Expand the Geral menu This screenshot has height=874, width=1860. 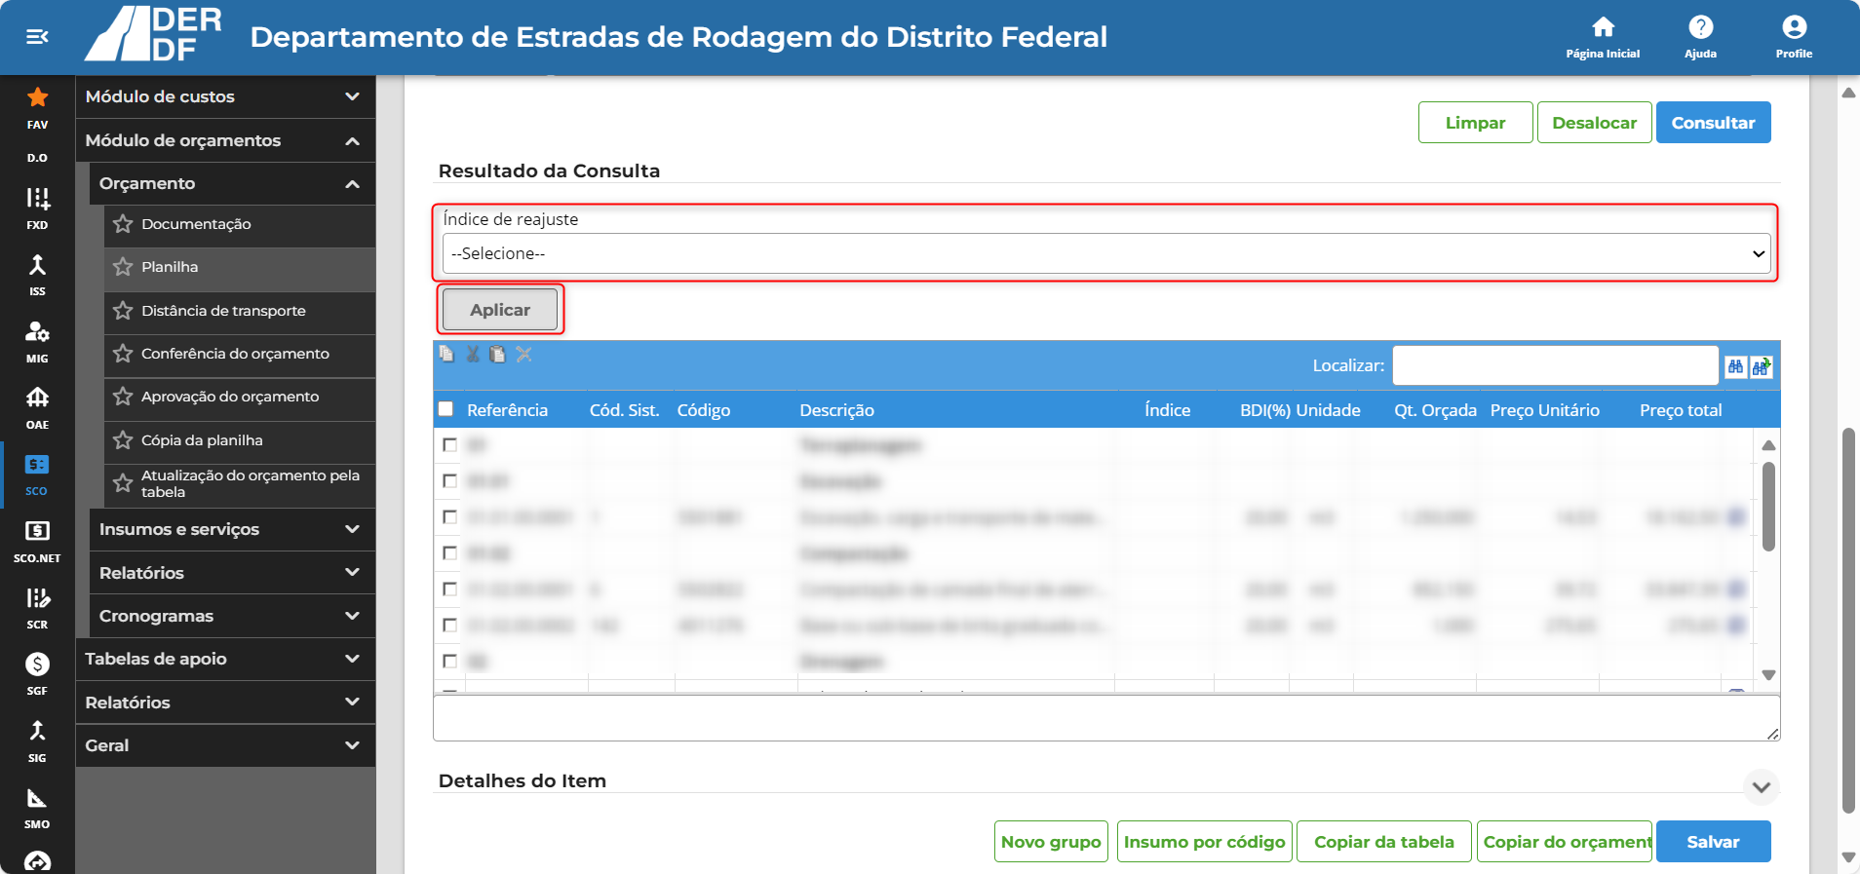pyautogui.click(x=225, y=745)
